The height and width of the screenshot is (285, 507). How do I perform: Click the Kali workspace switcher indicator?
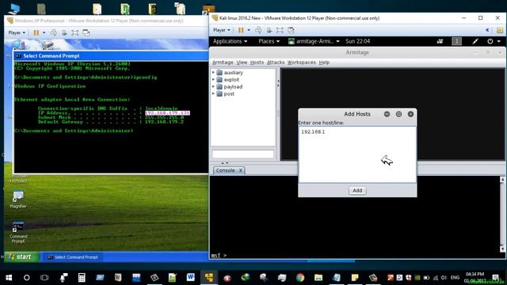pyautogui.click(x=456, y=41)
